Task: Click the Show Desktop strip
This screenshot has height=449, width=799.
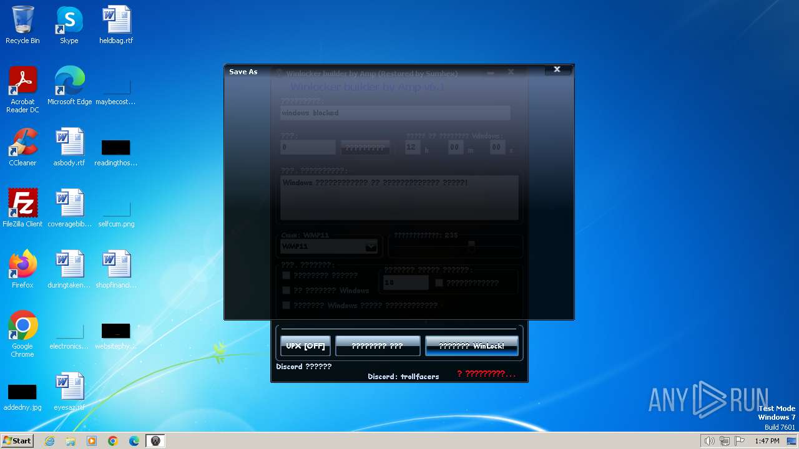Action: click(792, 441)
